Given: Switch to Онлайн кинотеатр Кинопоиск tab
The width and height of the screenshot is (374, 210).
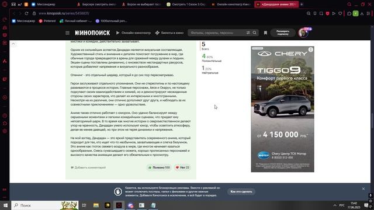Looking at the screenshot, I should coord(231,4).
